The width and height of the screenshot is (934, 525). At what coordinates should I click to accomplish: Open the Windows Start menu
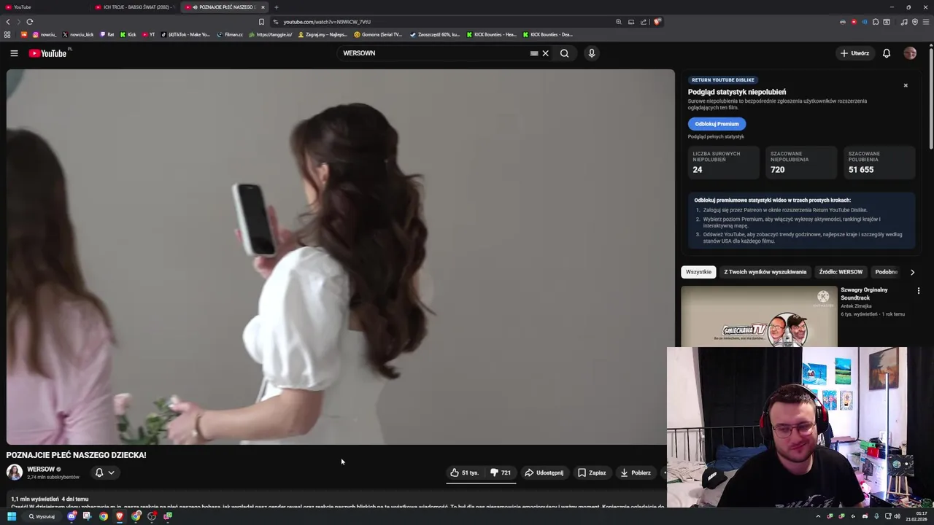point(12,516)
